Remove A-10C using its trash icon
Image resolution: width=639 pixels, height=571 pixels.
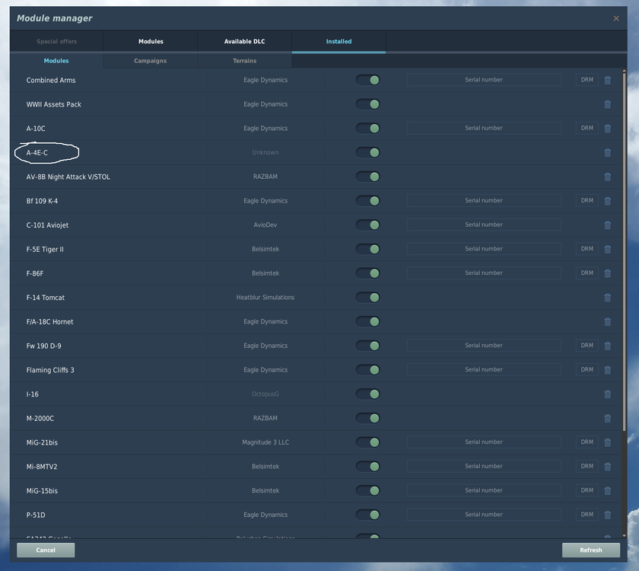pos(607,129)
